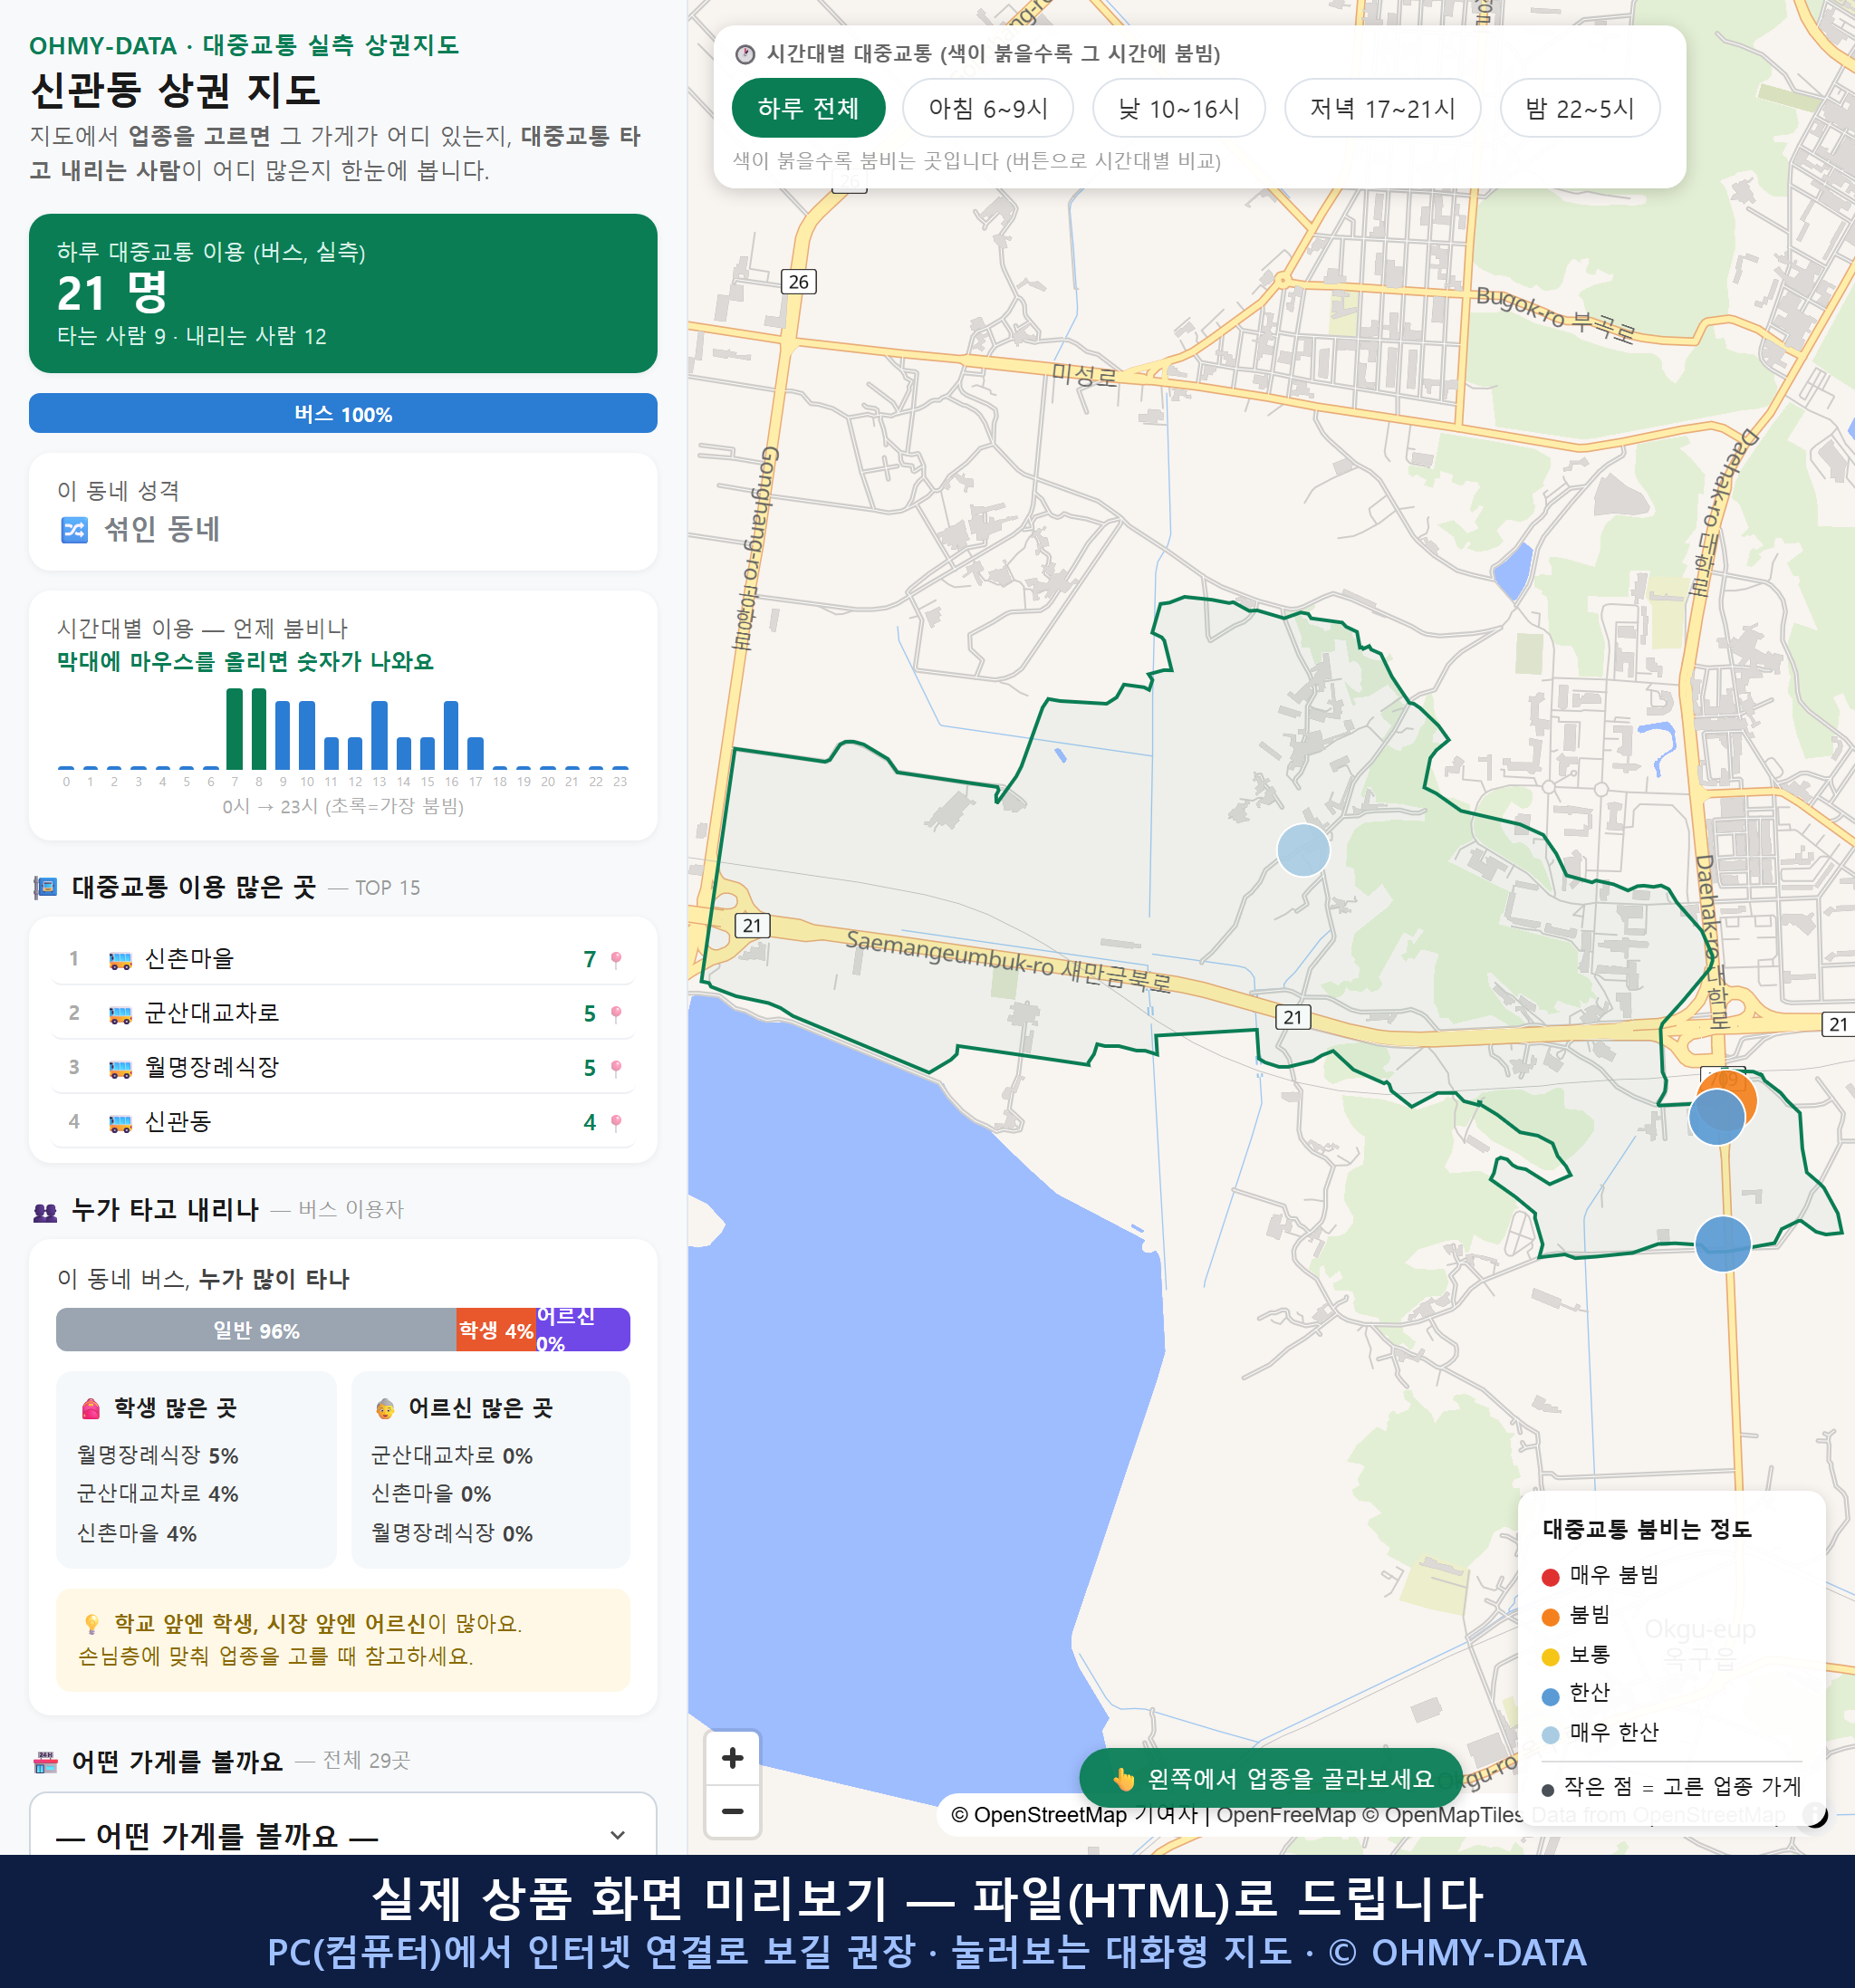Switch to 밤 22~5시 time filter
Viewport: 1855px width, 1988px height.
pyautogui.click(x=1579, y=108)
